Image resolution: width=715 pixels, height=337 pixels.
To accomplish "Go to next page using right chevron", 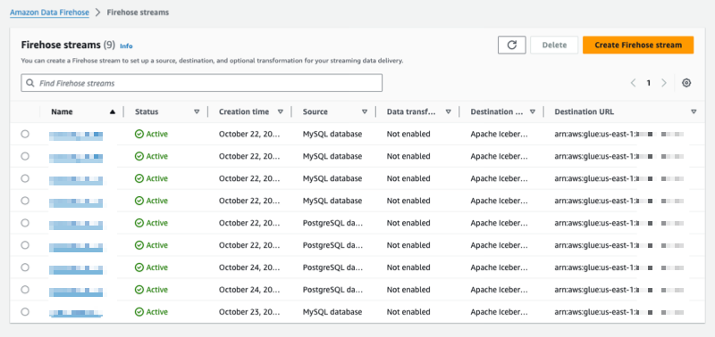I will coord(664,83).
